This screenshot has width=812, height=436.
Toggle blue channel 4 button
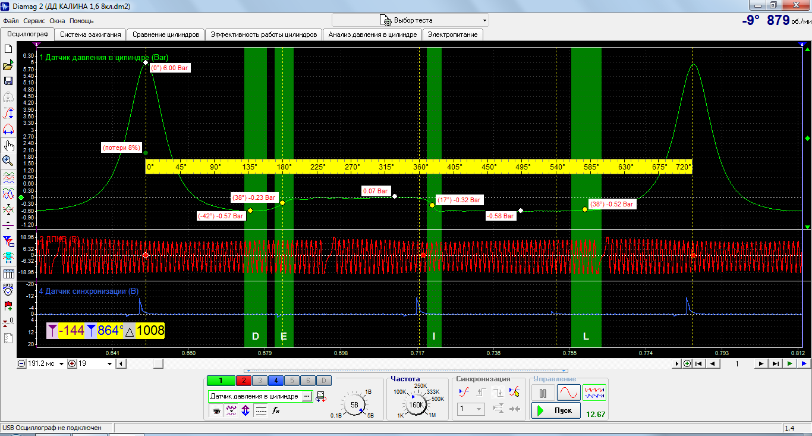coord(275,381)
